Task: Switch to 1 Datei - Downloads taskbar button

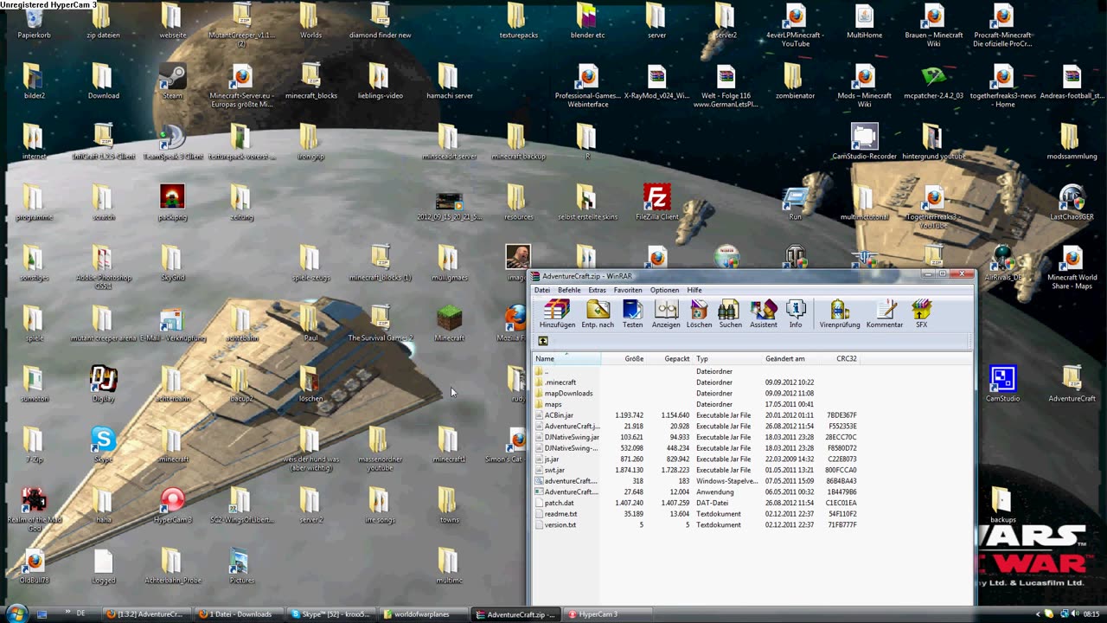Action: click(236, 614)
